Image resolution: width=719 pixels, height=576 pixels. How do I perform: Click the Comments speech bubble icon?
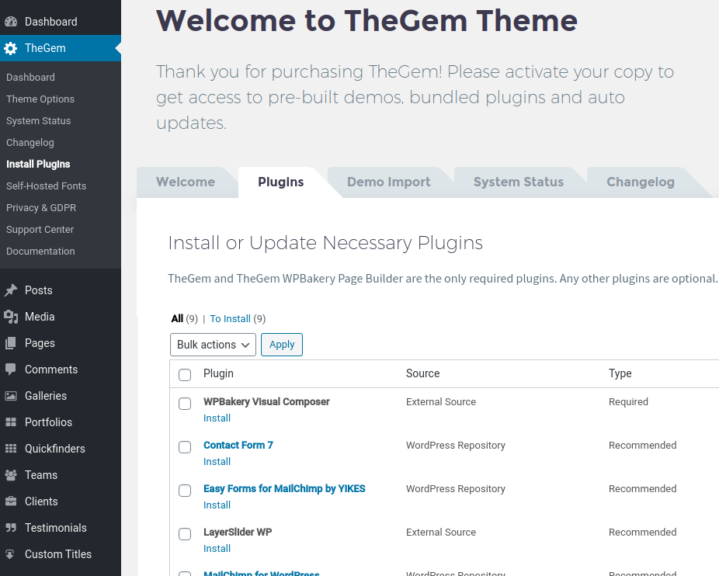pos(11,370)
